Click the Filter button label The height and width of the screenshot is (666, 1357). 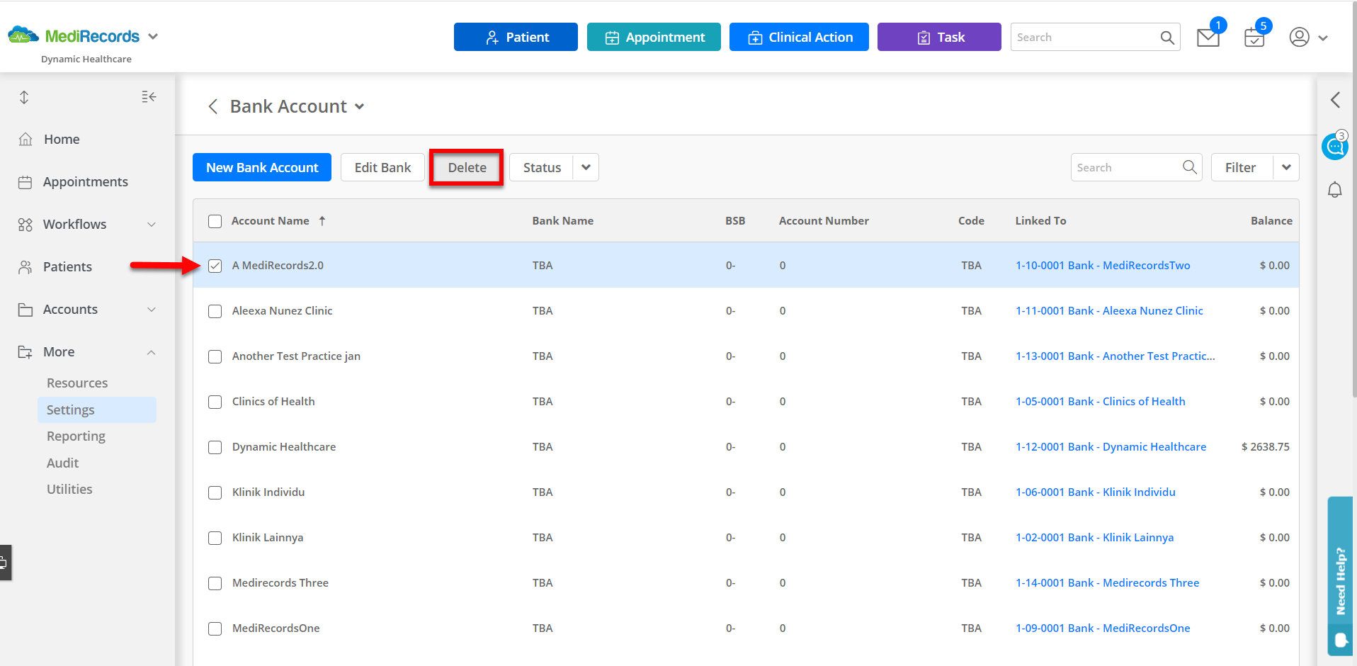coord(1240,167)
